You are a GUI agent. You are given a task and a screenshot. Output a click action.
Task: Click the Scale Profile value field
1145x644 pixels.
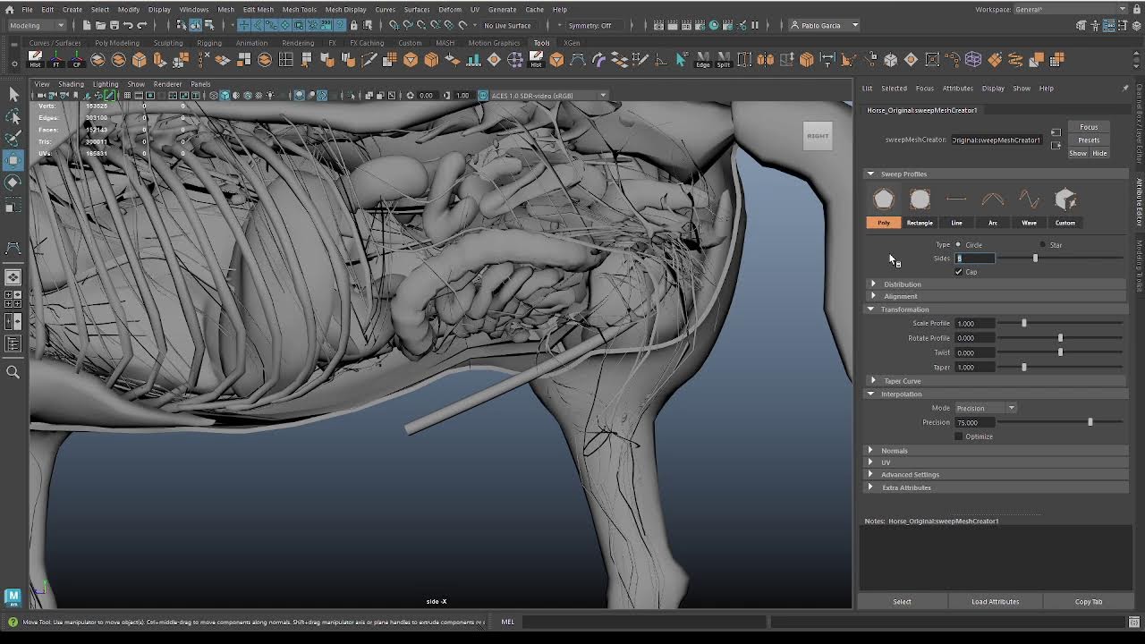pyautogui.click(x=974, y=324)
